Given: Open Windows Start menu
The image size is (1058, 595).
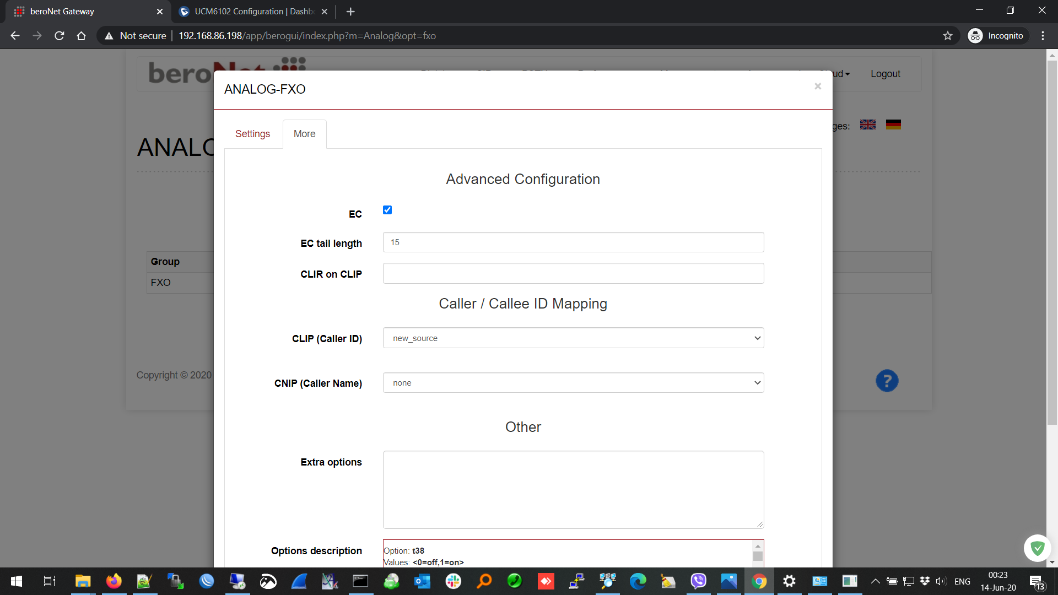Looking at the screenshot, I should [17, 581].
